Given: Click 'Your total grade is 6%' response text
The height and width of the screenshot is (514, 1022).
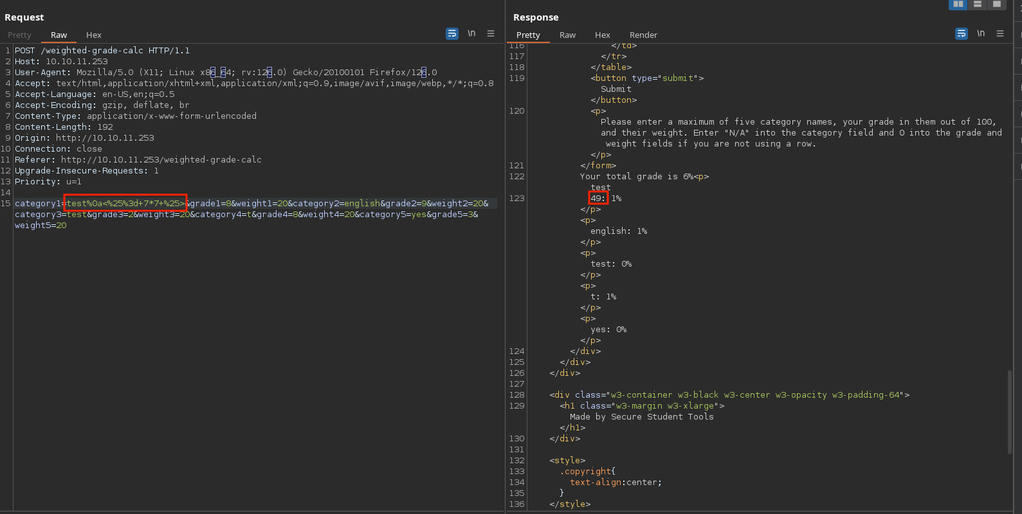Looking at the screenshot, I should click(637, 176).
